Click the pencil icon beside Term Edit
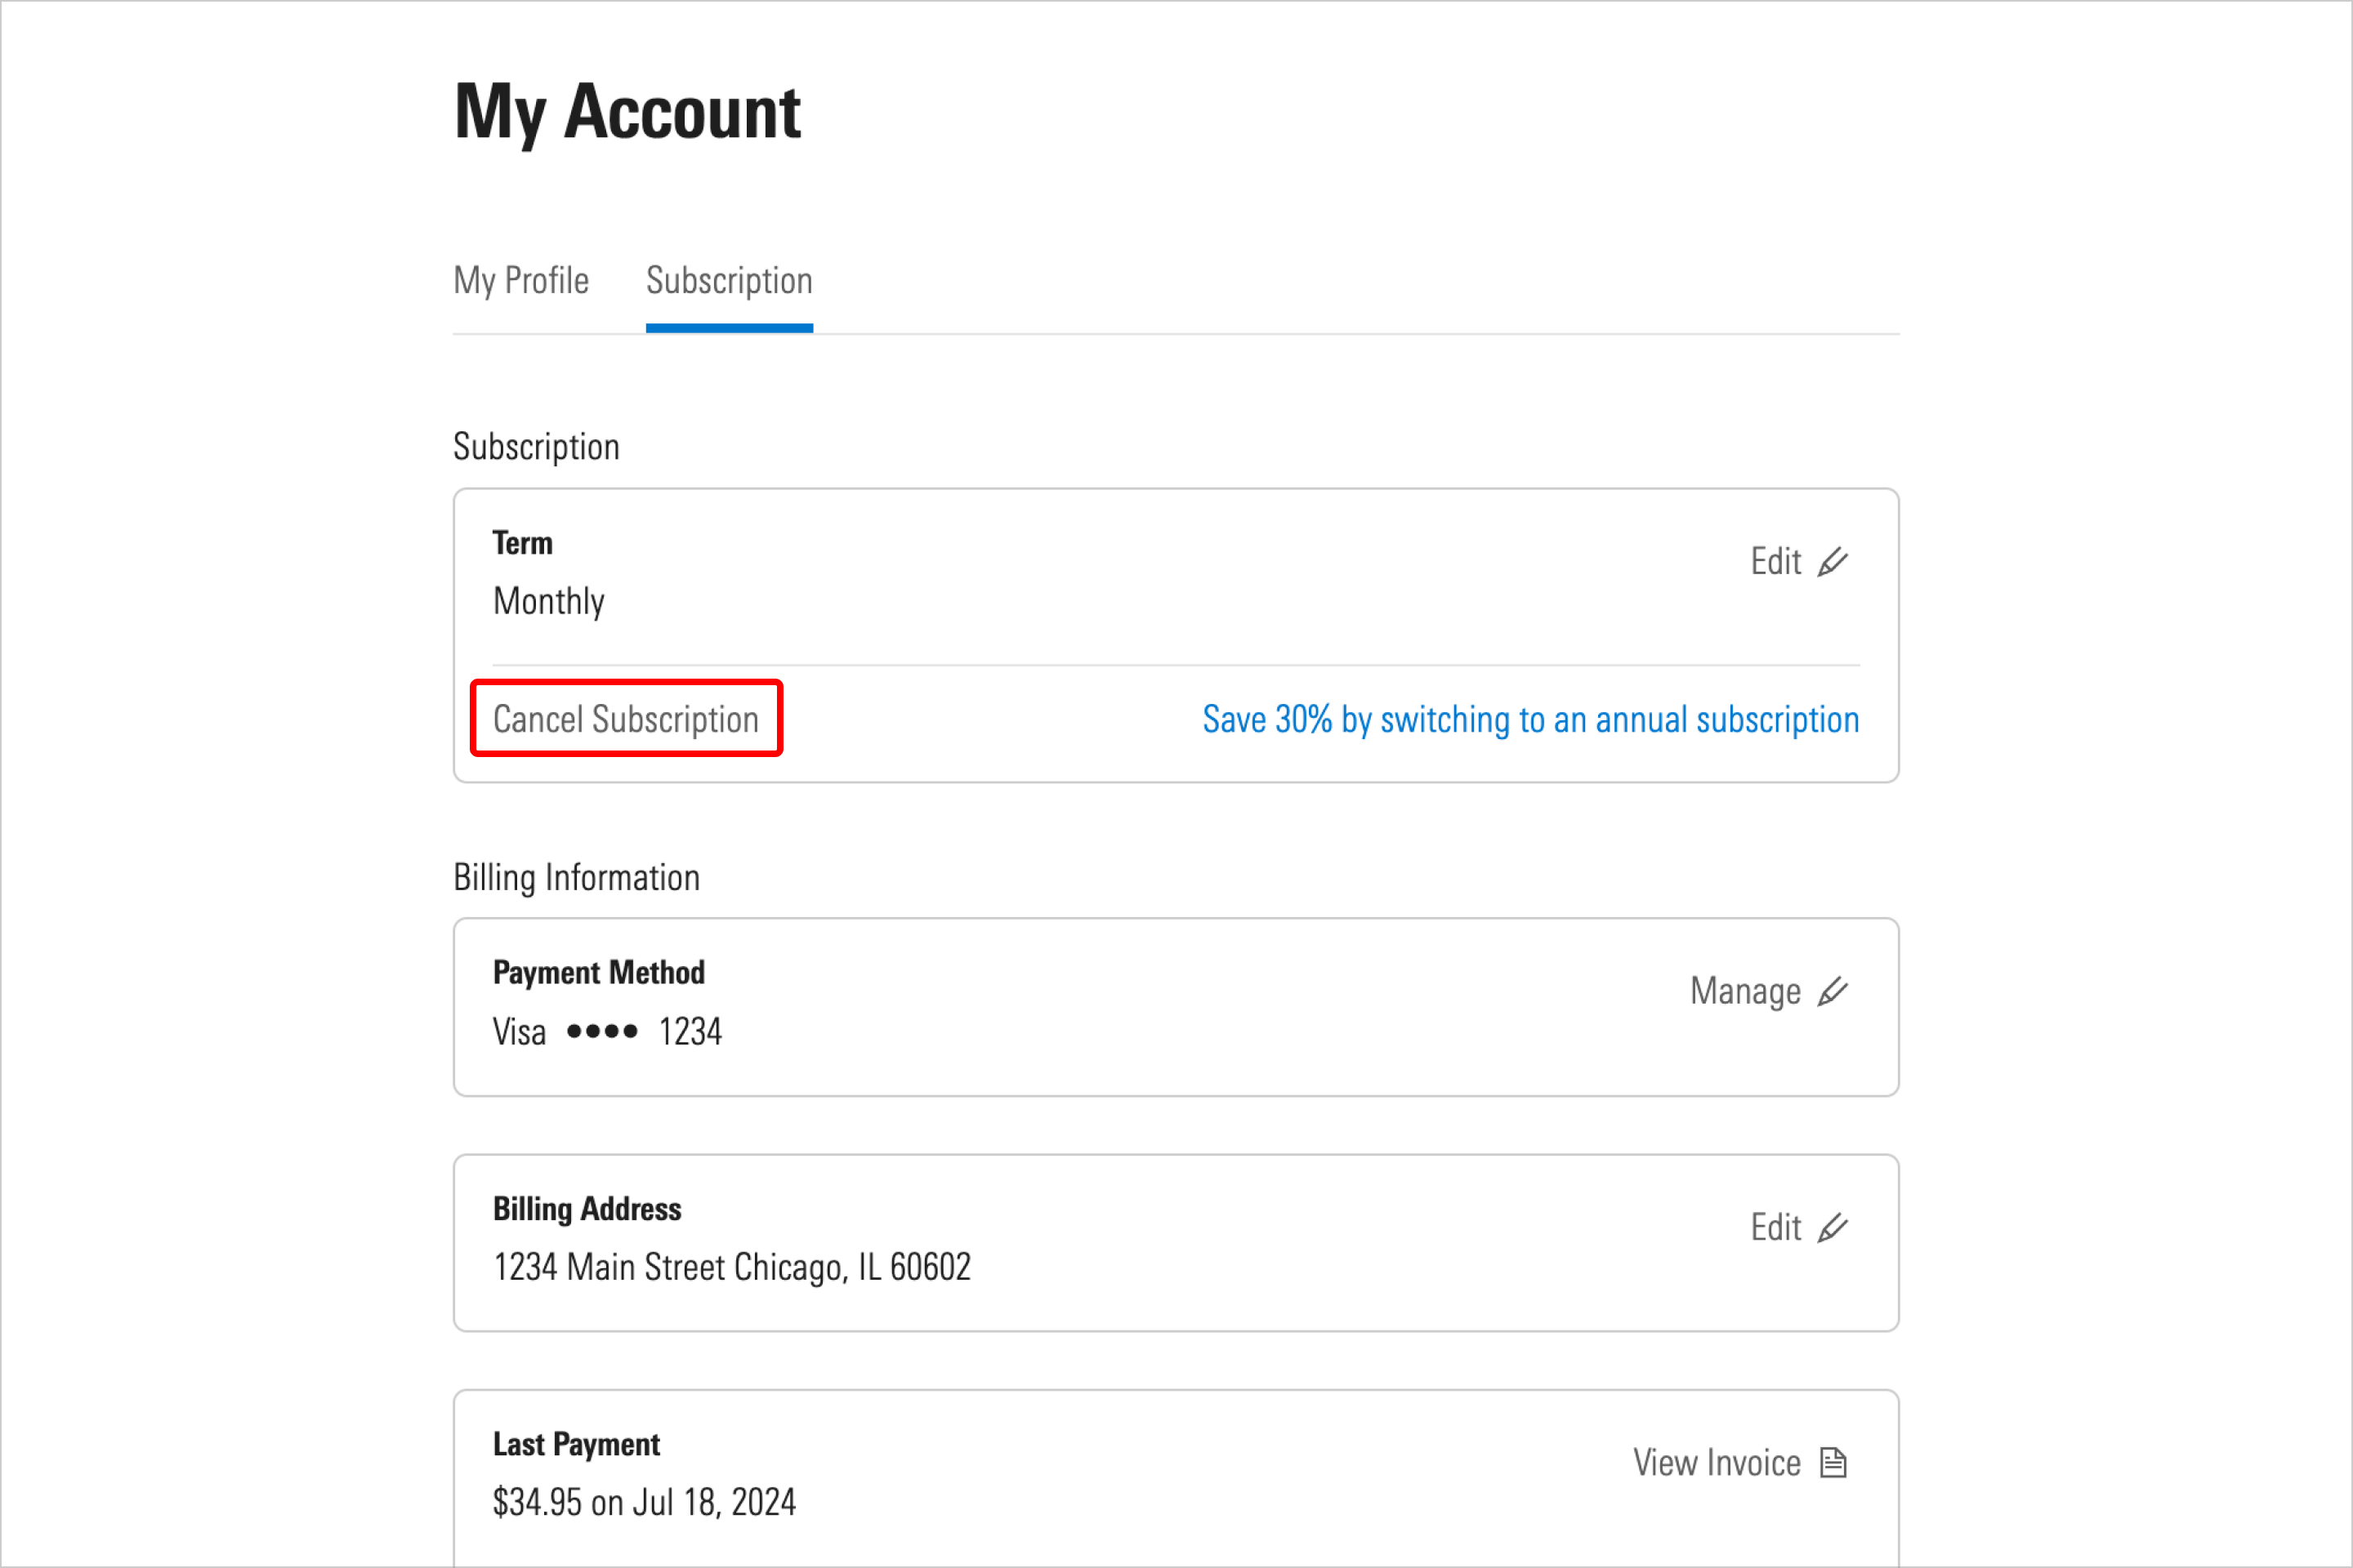 coord(1832,562)
